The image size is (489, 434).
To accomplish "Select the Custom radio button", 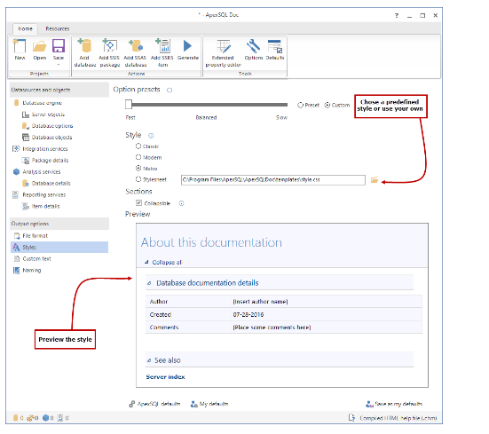I will [327, 105].
